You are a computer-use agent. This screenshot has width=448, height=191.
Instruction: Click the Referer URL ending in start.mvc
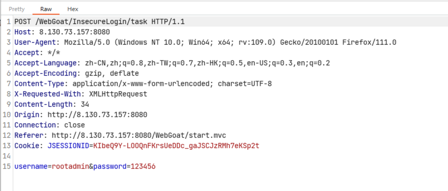pos(139,135)
